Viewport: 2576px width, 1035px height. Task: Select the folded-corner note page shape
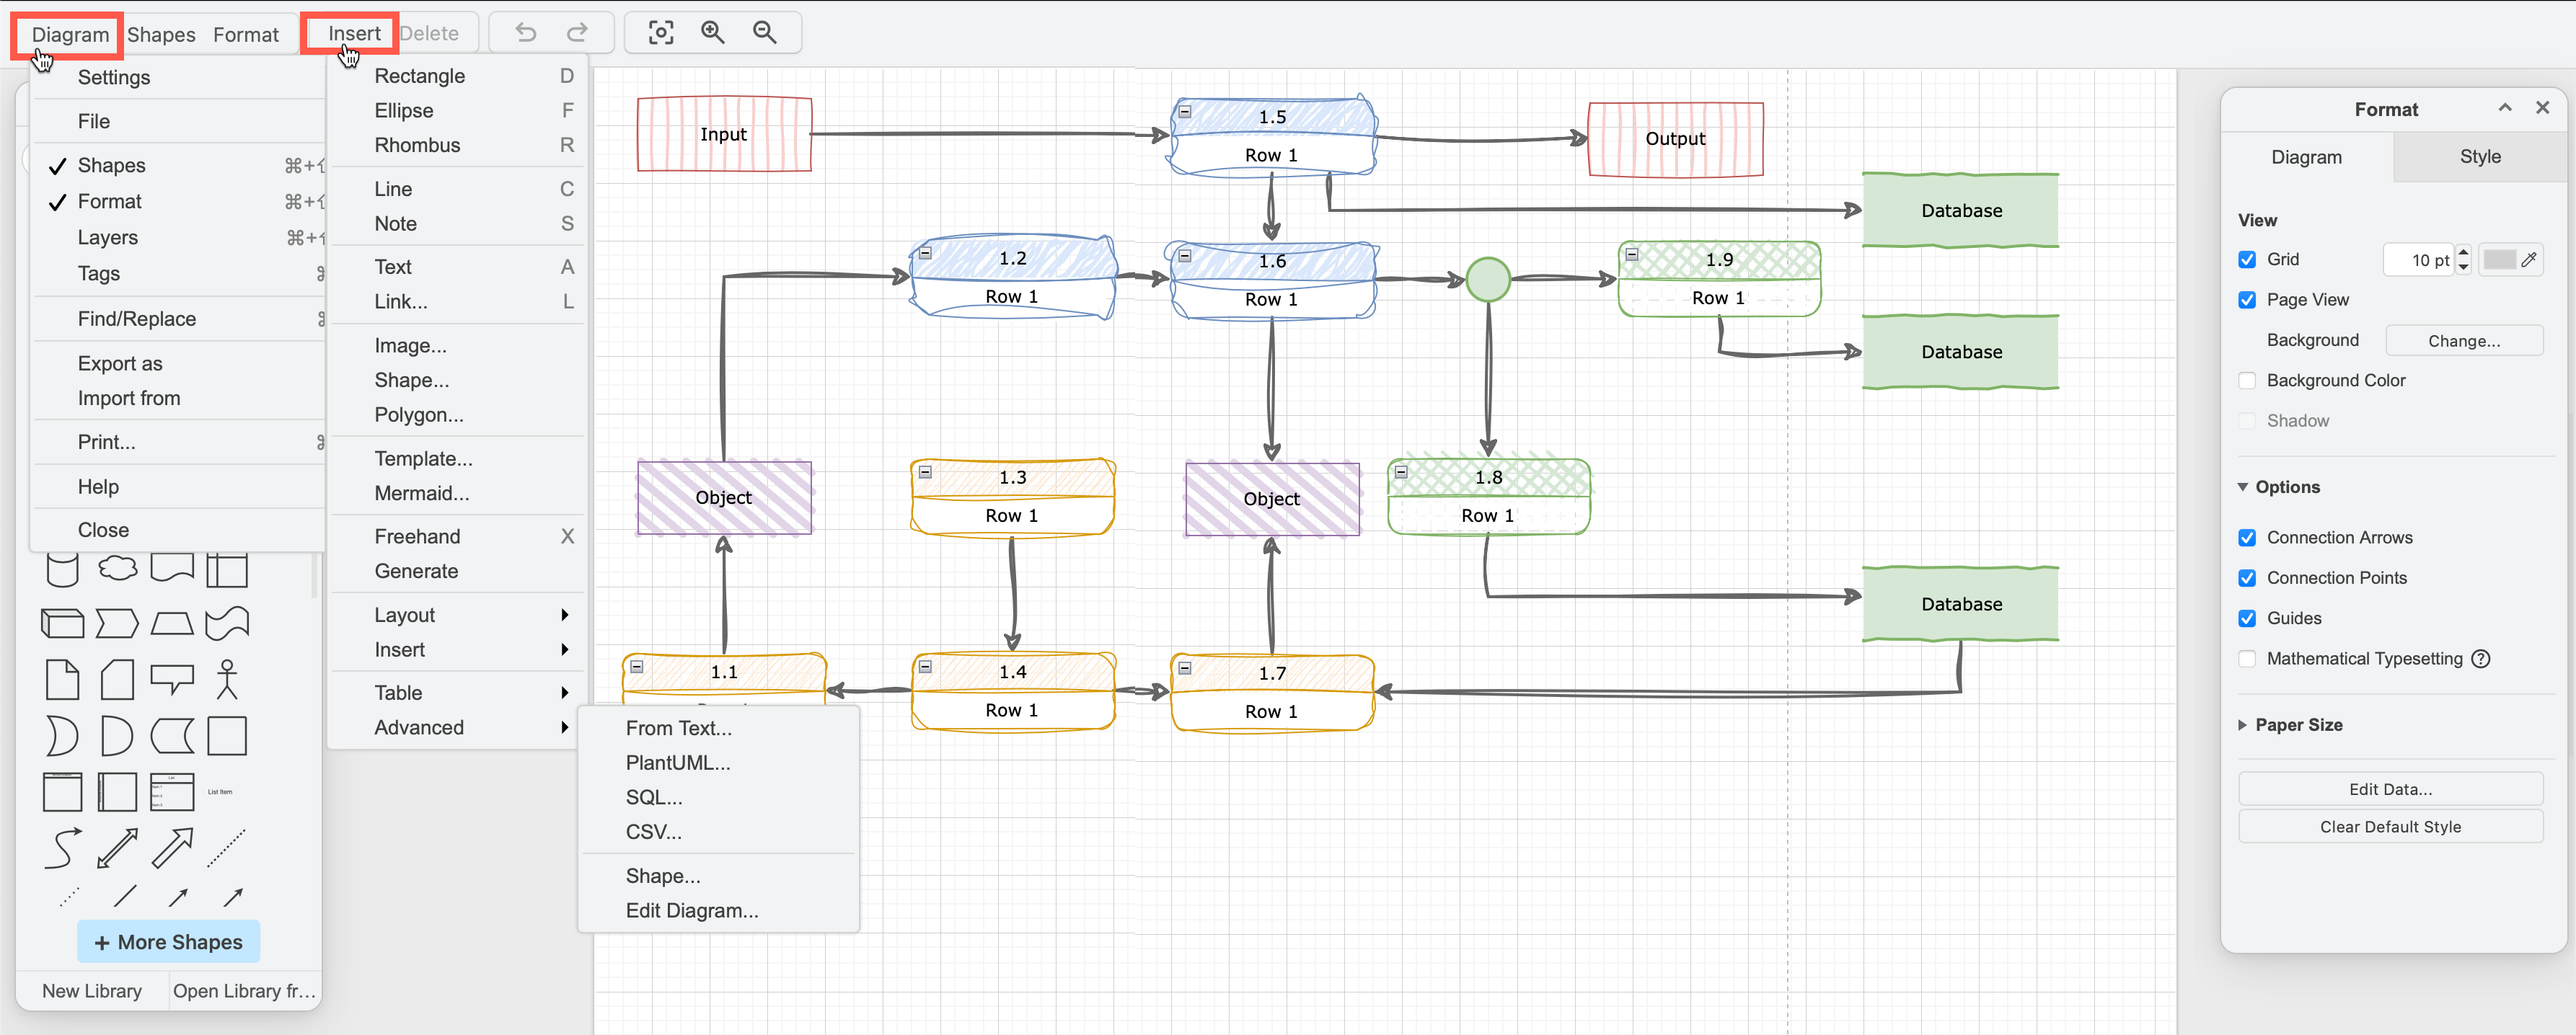tap(62, 680)
